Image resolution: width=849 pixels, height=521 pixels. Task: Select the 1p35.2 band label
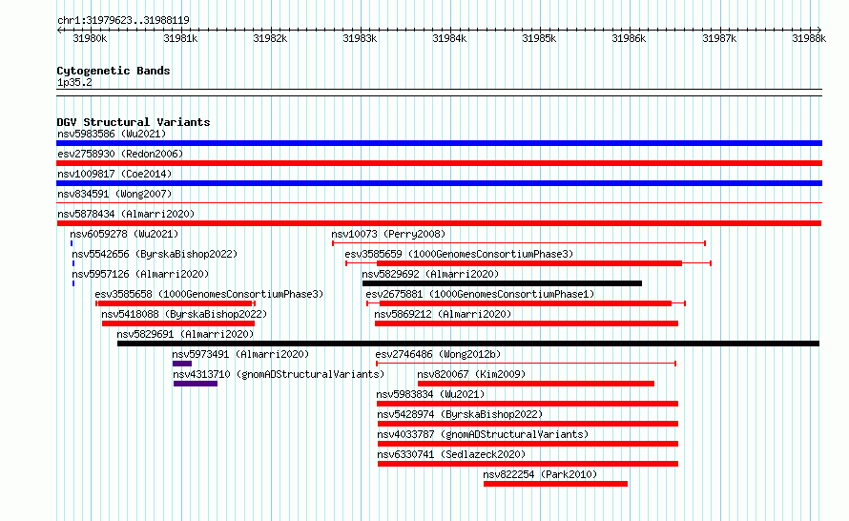tap(74, 82)
